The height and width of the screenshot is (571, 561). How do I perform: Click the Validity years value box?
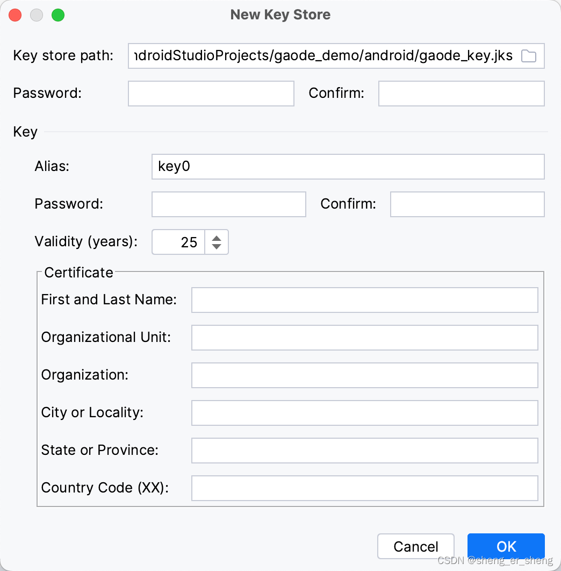[178, 242]
